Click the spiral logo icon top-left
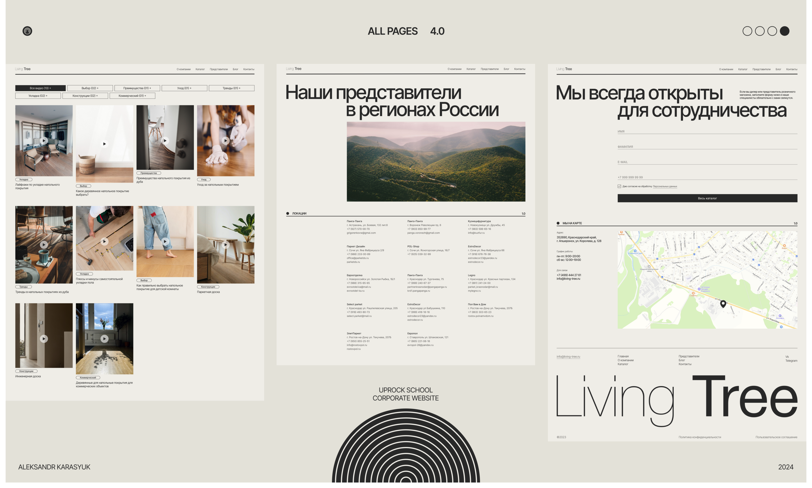 tap(27, 31)
